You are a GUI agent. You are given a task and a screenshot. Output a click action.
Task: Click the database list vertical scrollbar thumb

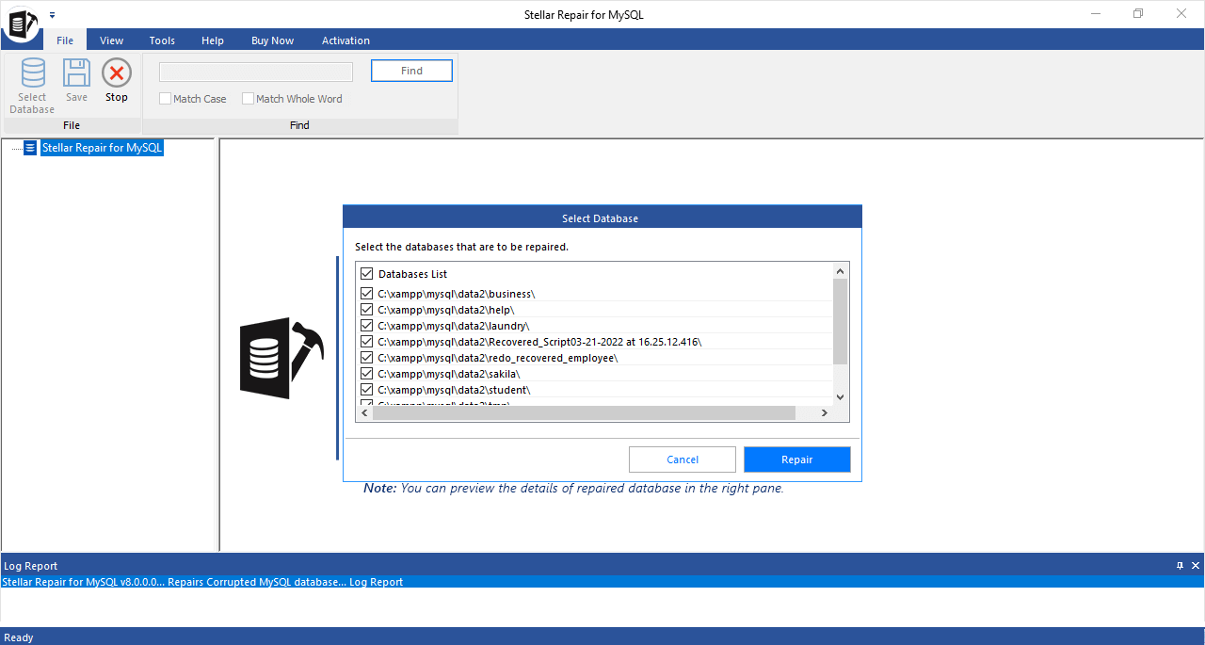point(841,321)
